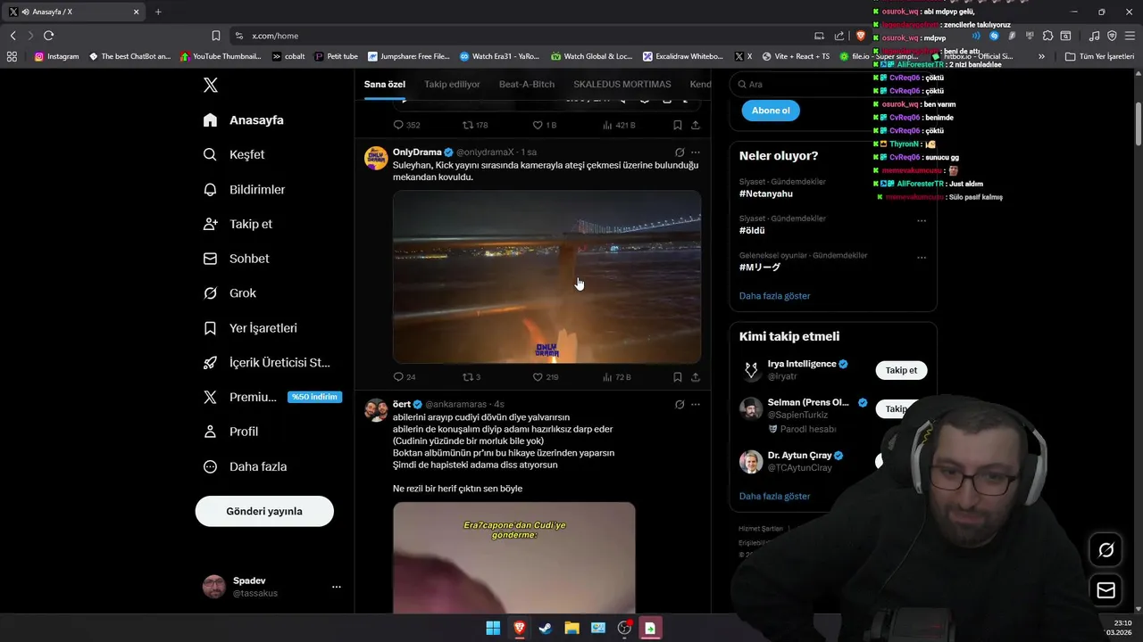Click the Abone ol button
The image size is (1143, 642).
(x=771, y=111)
